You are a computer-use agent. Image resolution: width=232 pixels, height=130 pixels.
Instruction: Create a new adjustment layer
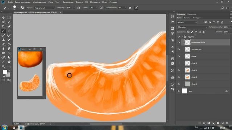tap(214, 123)
